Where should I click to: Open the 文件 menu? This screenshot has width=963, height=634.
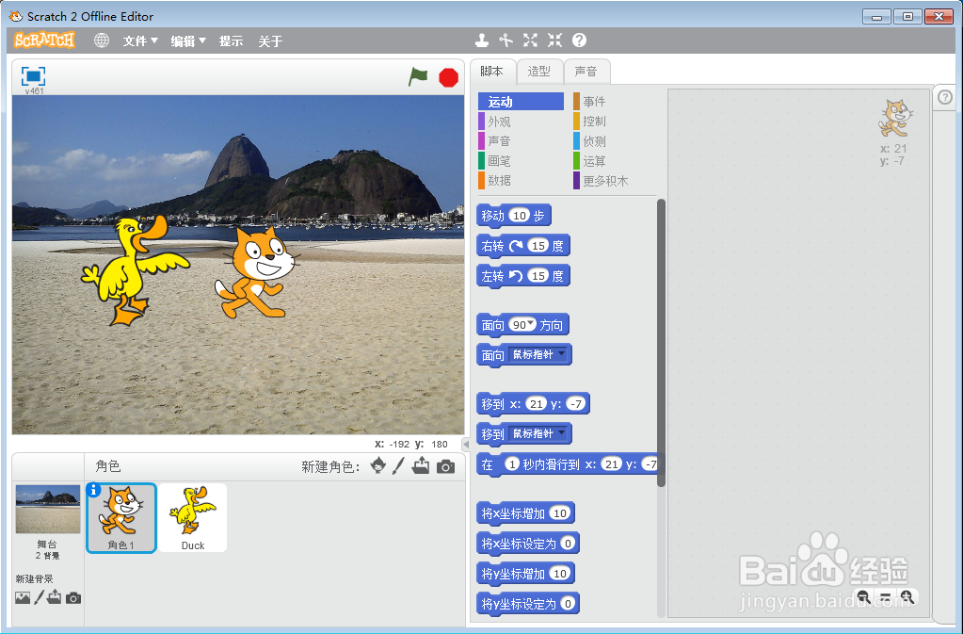(140, 41)
